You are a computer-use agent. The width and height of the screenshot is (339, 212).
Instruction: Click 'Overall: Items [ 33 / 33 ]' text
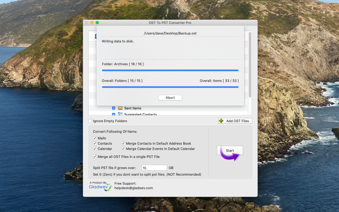[219, 81]
